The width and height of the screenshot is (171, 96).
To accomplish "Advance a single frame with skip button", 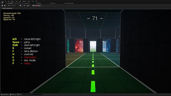I will click(35, 6).
